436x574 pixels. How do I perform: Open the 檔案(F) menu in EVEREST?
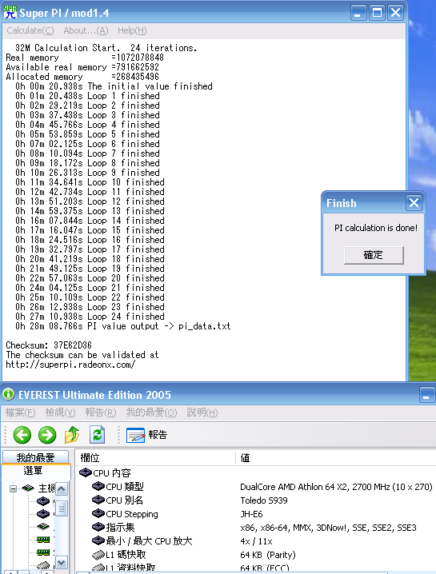click(x=20, y=413)
